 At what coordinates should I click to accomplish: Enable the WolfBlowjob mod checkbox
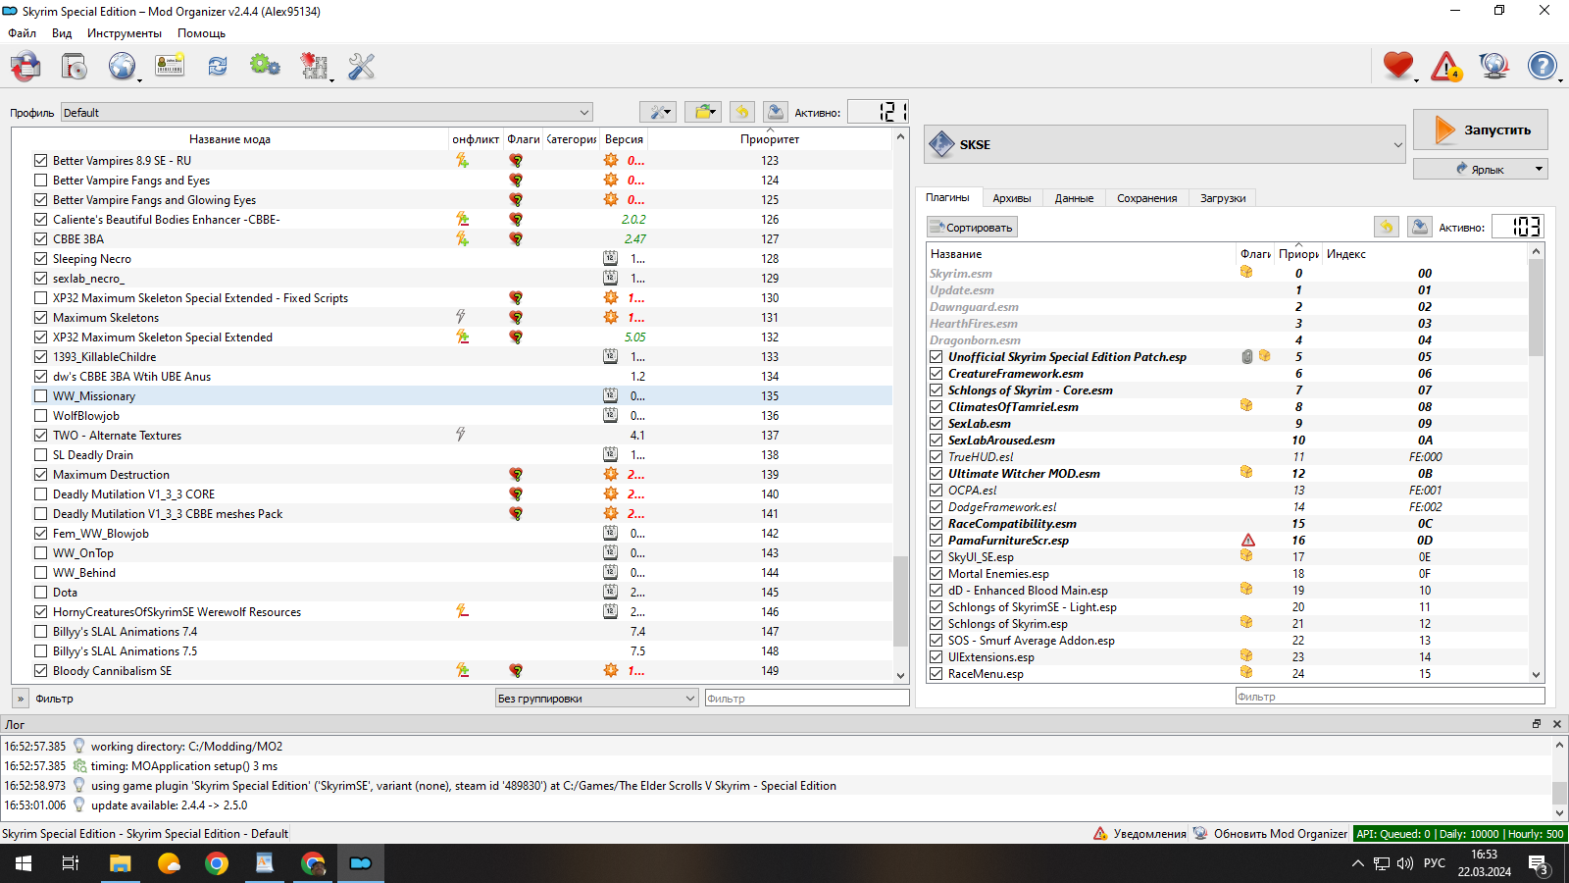pyautogui.click(x=40, y=415)
